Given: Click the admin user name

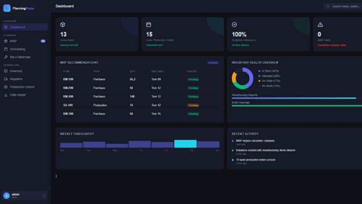Looking at the screenshot, I should [16, 194].
